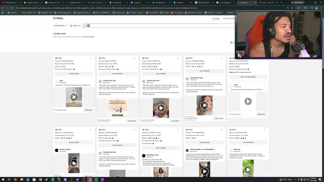Play the TréLuxe woman video started Sep 8

tap(205, 105)
